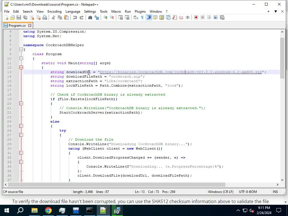
Task: Save the current file toolbar icon
Action: (x=19, y=17)
